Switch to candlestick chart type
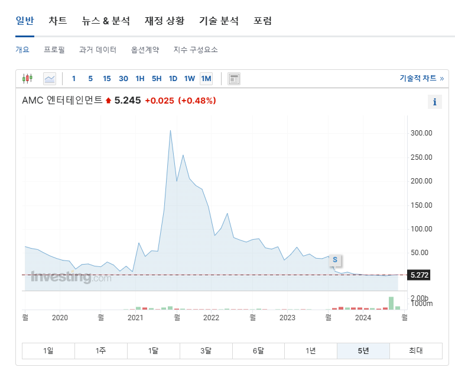The width and height of the screenshot is (455, 380). point(27,79)
